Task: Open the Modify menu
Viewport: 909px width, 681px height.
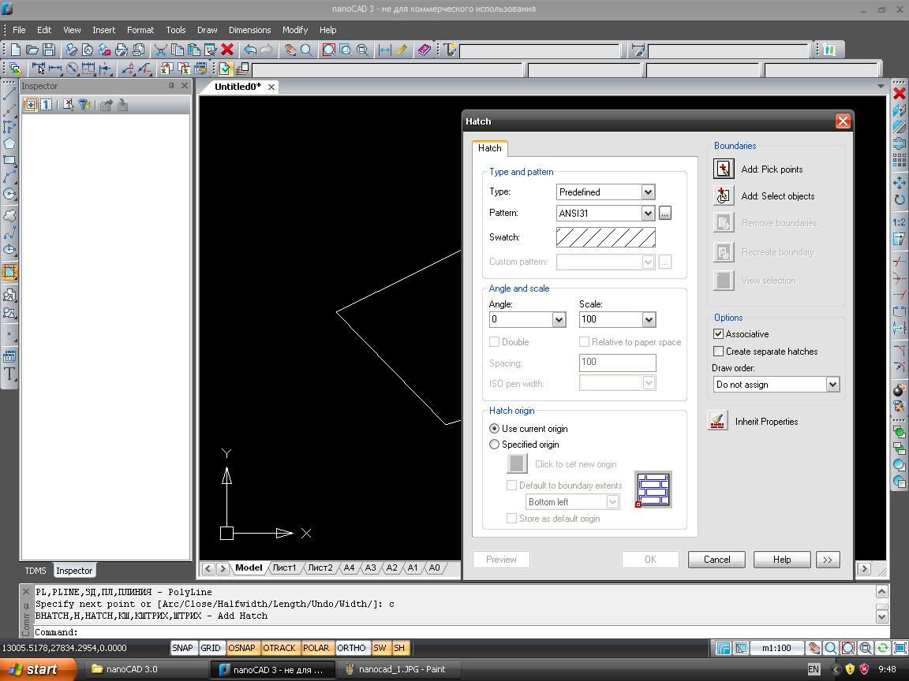Action: [x=295, y=30]
